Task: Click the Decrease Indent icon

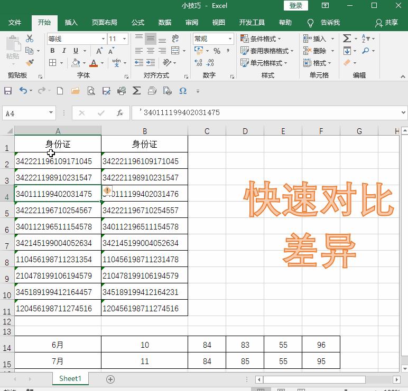Action: click(139, 63)
